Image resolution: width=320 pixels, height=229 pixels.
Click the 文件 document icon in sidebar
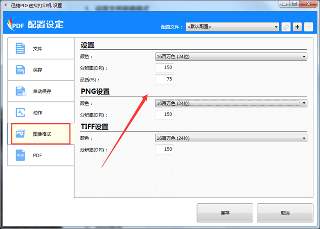coord(20,48)
